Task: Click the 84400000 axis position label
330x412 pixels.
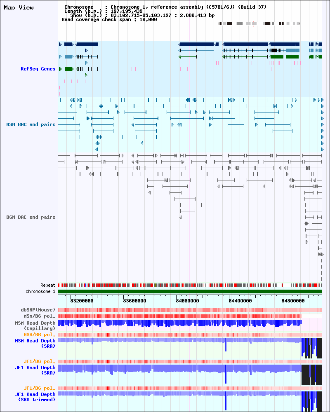Action: 240,301
